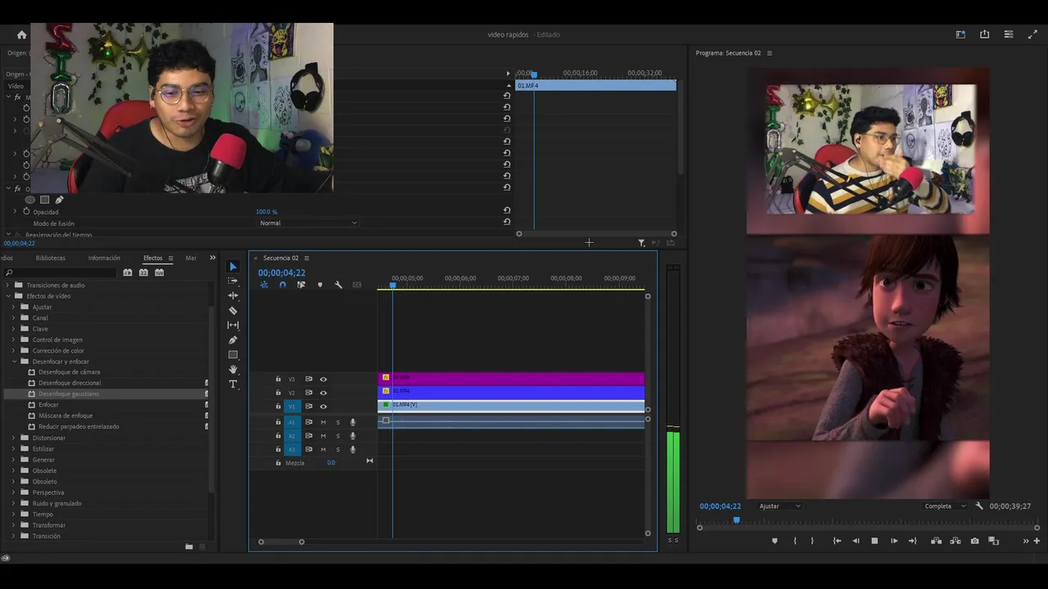Toggle V3 track output eye

[x=323, y=380]
